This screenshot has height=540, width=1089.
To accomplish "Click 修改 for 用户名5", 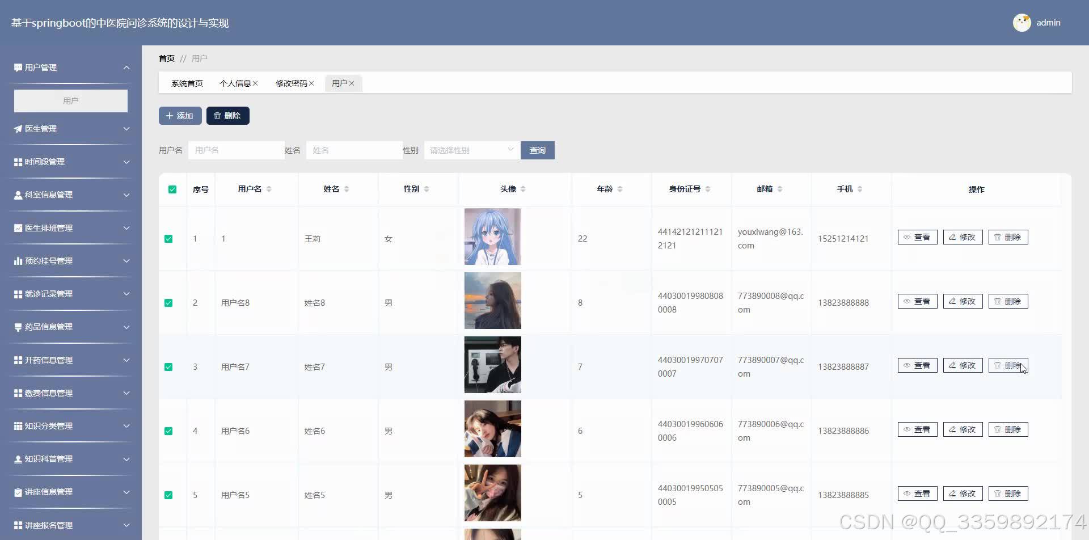I will pos(963,493).
